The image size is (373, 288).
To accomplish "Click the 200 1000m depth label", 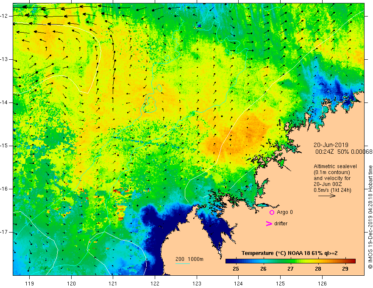I will pos(189,259).
